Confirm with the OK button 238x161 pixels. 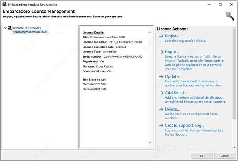pos(202,156)
